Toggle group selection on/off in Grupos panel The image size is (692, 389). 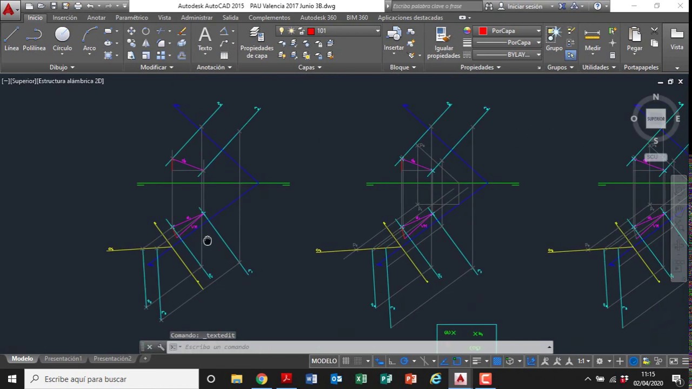571,55
